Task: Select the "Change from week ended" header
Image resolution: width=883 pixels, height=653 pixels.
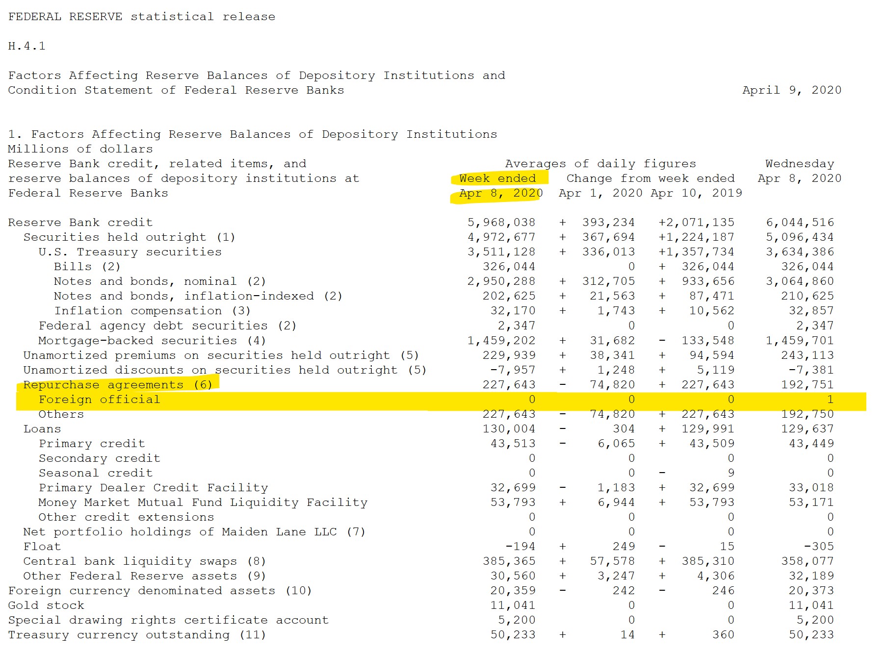Action: point(650,178)
